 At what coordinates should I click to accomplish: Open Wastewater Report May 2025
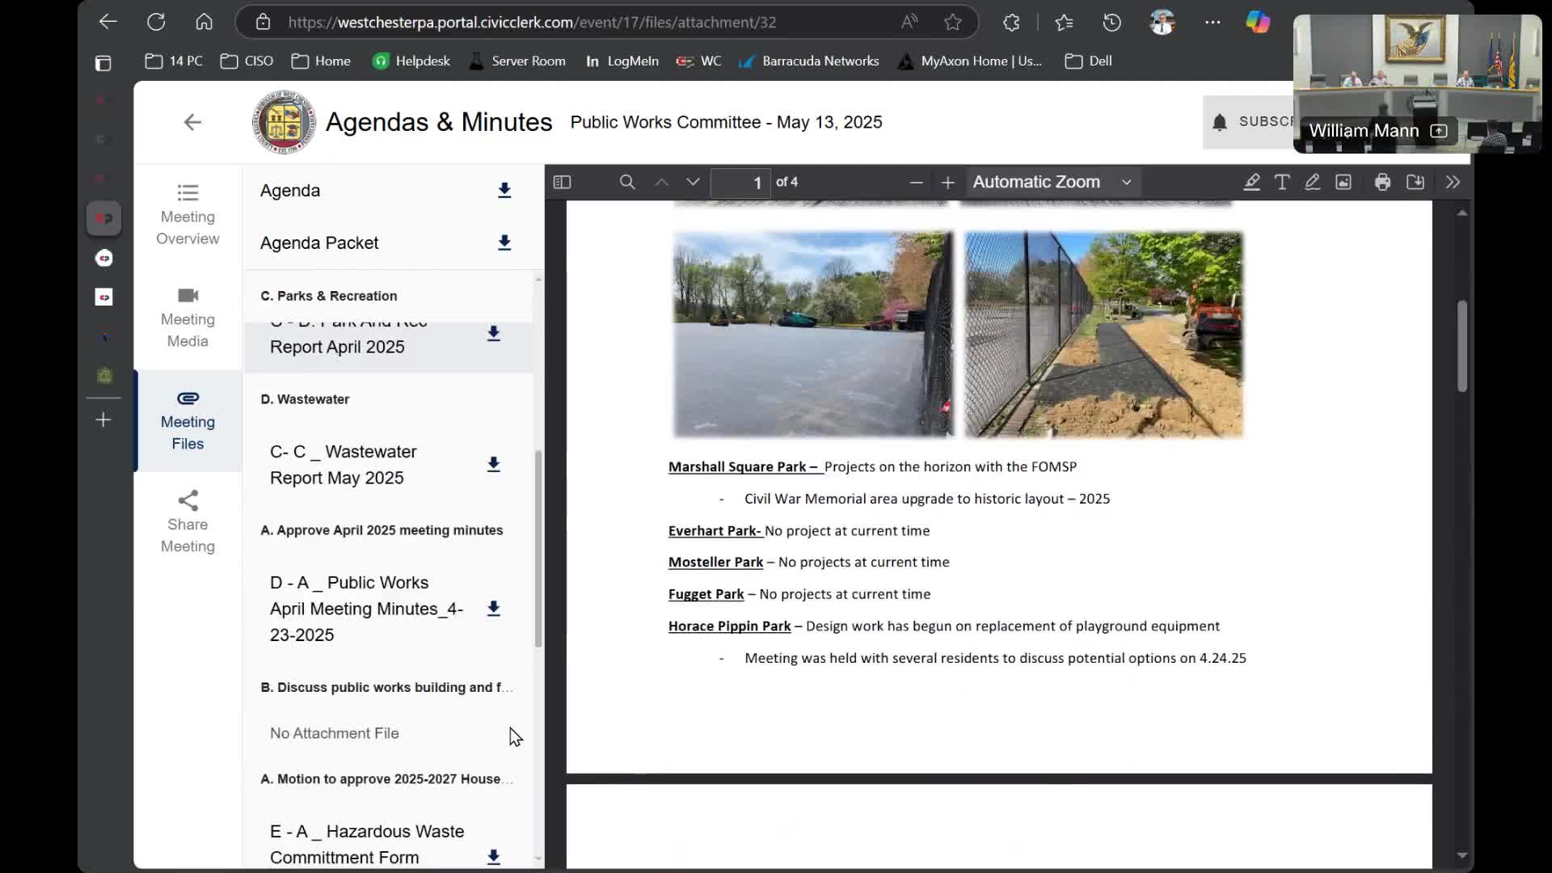[344, 465]
